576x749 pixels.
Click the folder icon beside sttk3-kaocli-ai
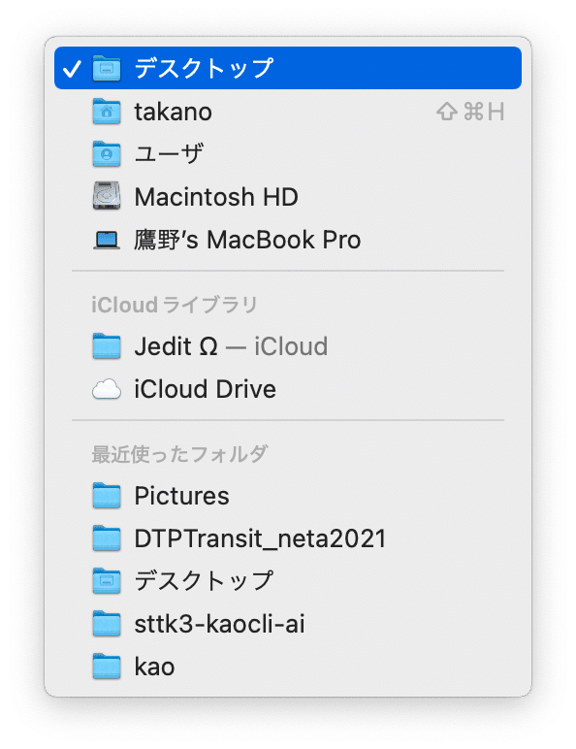(107, 624)
